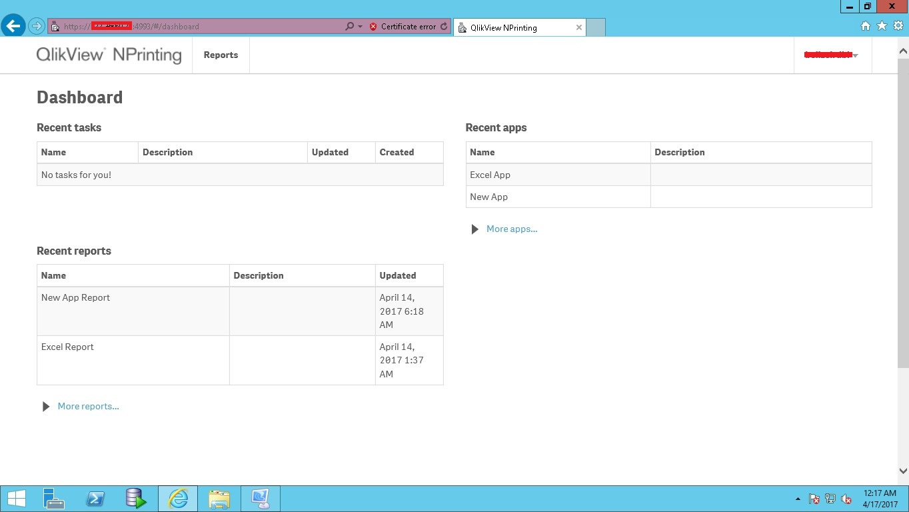The height and width of the screenshot is (512, 909).
Task: Open the Windows Start button
Action: [x=16, y=499]
